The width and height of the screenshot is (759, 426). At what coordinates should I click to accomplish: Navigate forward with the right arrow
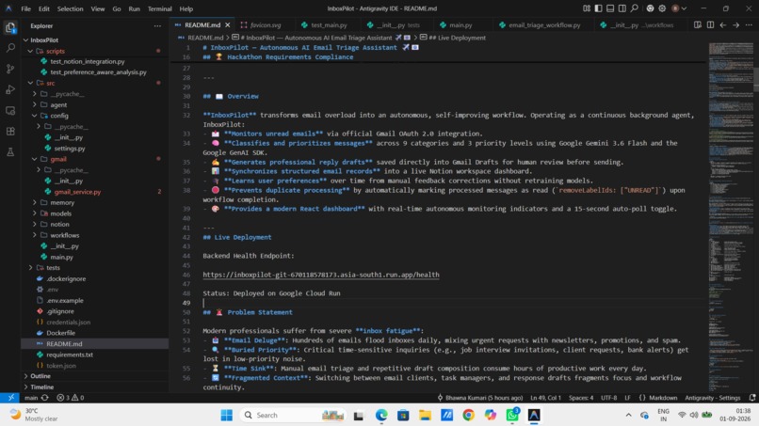point(735,24)
